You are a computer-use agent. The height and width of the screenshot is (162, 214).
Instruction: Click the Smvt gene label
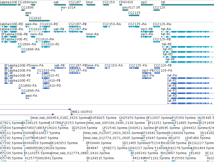89,2
